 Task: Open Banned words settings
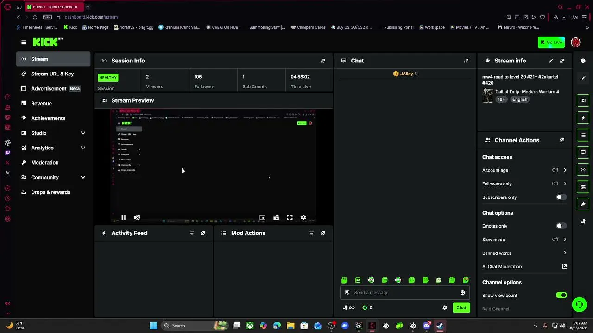click(524, 253)
